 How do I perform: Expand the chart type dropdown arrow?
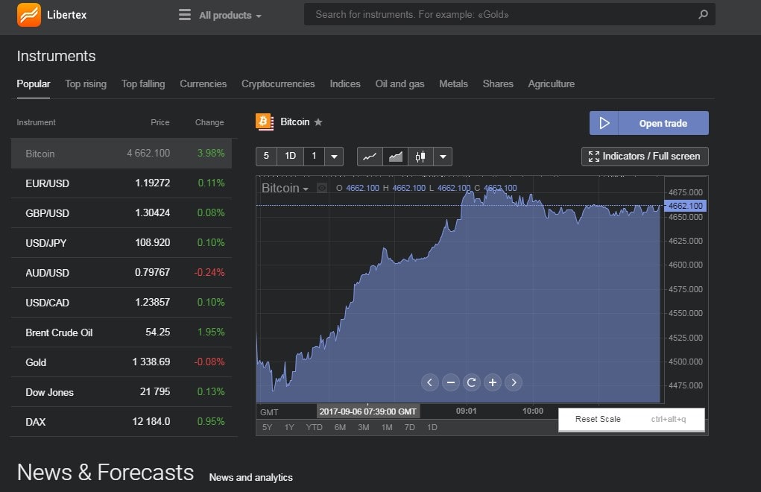[443, 157]
